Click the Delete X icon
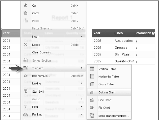The image size is (159, 120). coord(25,45)
